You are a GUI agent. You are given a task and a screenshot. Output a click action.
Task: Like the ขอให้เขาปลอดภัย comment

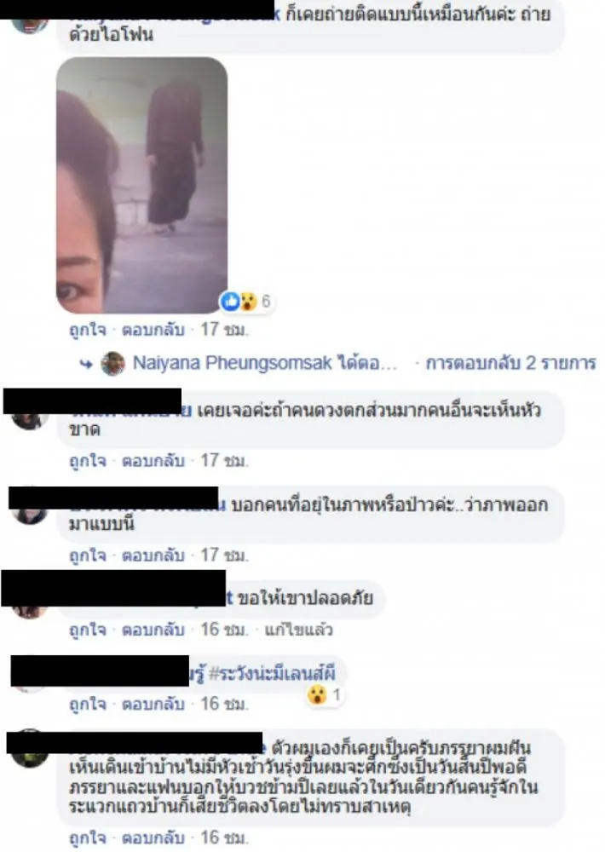[88, 630]
